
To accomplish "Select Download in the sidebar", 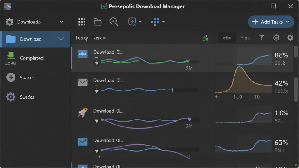I will click(35, 39).
